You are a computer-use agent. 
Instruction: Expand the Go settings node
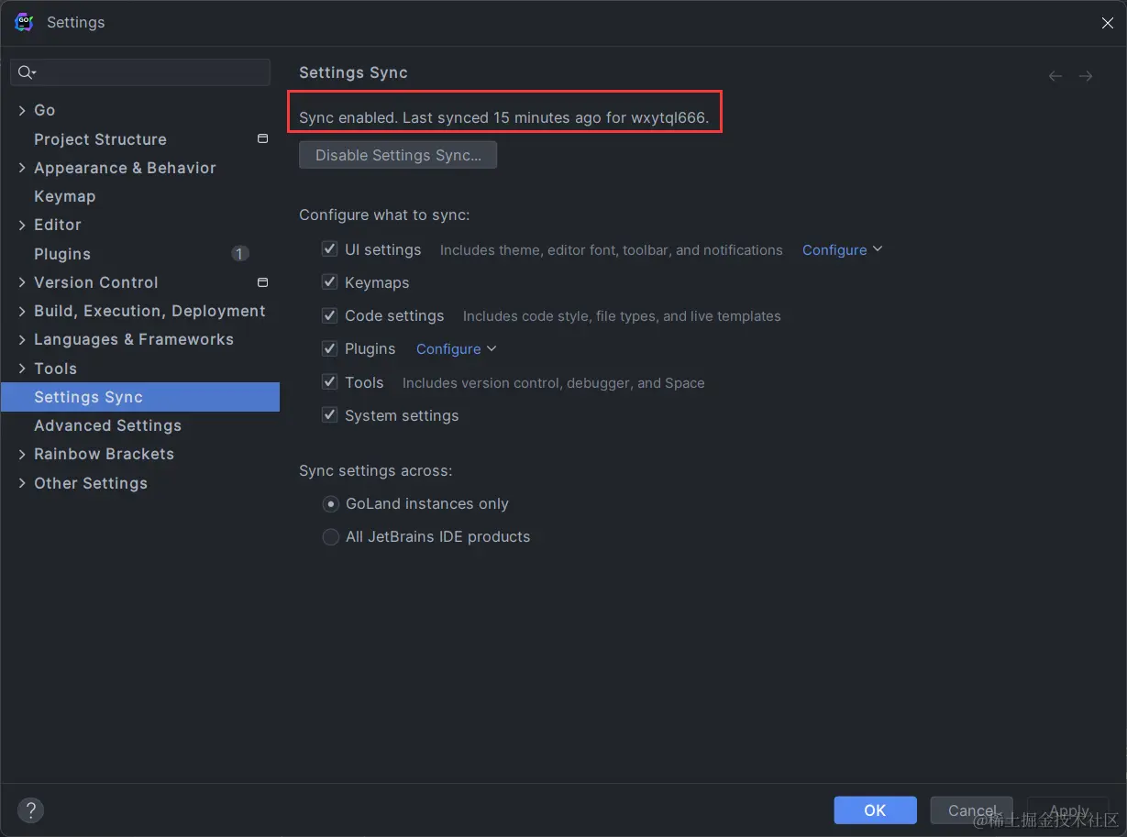point(22,110)
